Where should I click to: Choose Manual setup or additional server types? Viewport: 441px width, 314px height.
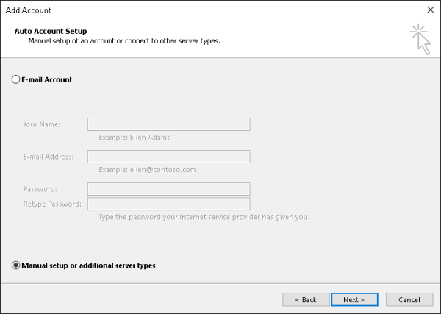pos(16,265)
